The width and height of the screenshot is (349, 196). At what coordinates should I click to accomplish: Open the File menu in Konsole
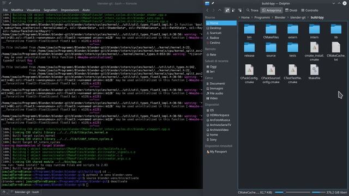click(x=5, y=10)
